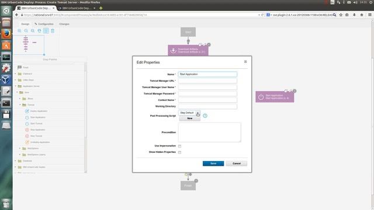Collapse the Java folder in palette
374x210 pixels.
point(17,92)
